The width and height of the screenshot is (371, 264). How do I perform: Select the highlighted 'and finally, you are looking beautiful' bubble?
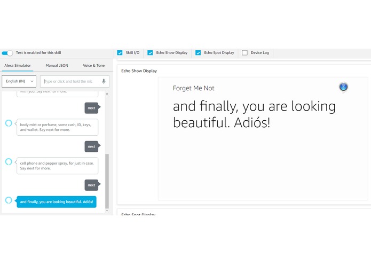pyautogui.click(x=57, y=201)
